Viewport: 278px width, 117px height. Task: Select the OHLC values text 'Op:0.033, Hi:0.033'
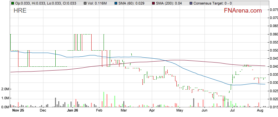tap(31, 3)
